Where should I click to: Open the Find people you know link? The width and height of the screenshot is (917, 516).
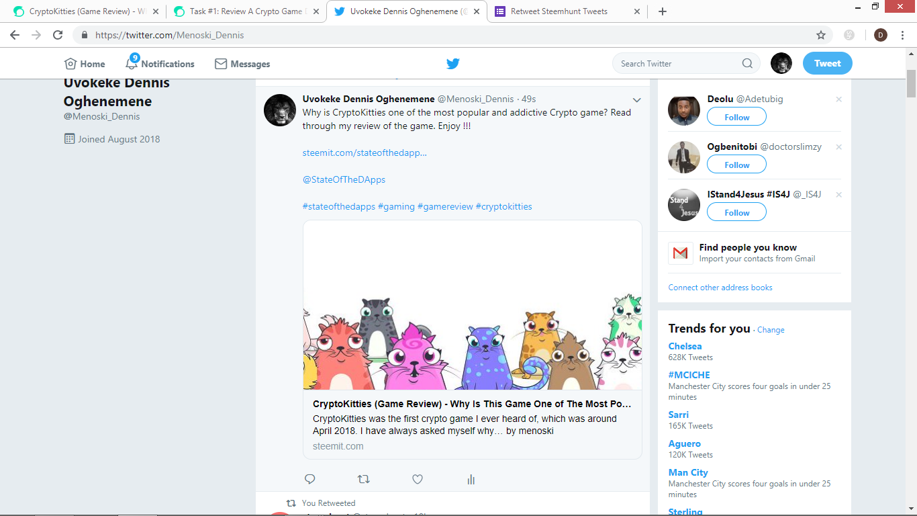748,247
